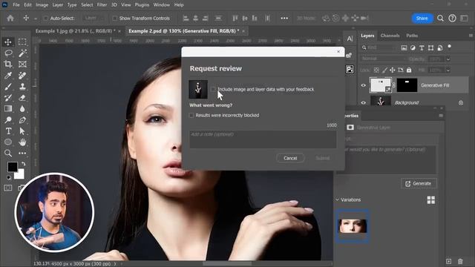
Task: Click the blue Share button
Action: [422, 19]
